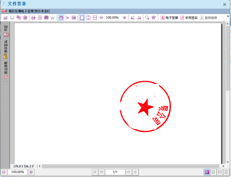Switch to fit-page-height view
Viewport: 231px width, 177px height.
[x=88, y=18]
